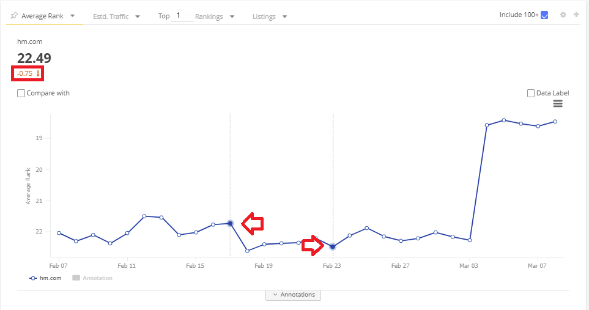Expand the Average Rank dropdown arrow

click(x=73, y=16)
